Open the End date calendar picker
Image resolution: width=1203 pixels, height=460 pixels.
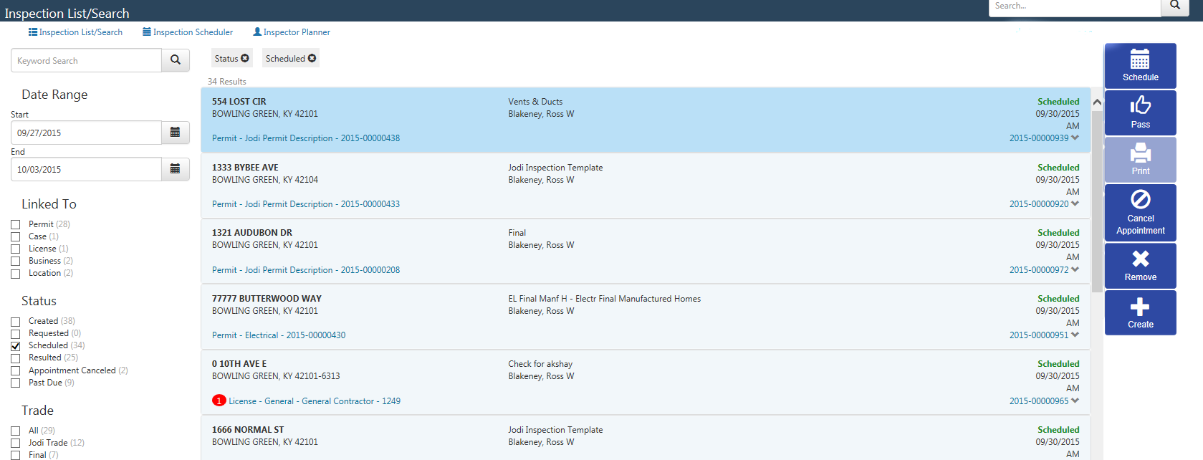[175, 169]
